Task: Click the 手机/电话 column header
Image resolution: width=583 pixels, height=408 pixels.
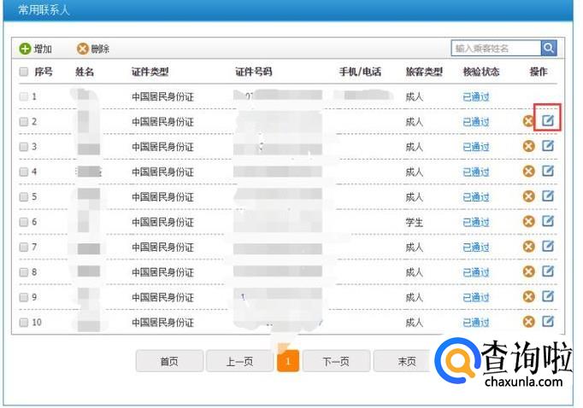Action: click(x=360, y=72)
